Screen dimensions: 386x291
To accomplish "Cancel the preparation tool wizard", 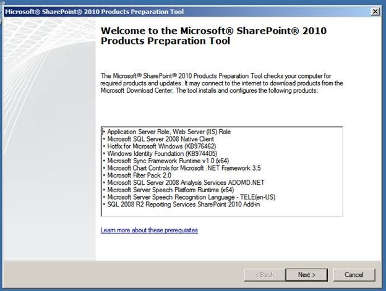I will (354, 274).
